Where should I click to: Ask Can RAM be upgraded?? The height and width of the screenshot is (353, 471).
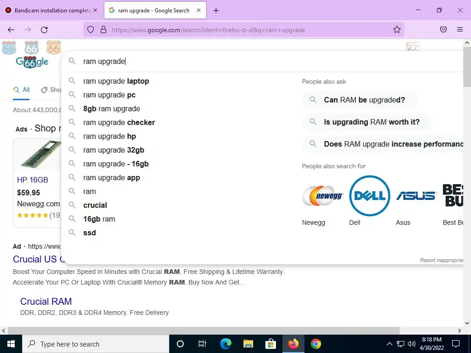[360, 100]
